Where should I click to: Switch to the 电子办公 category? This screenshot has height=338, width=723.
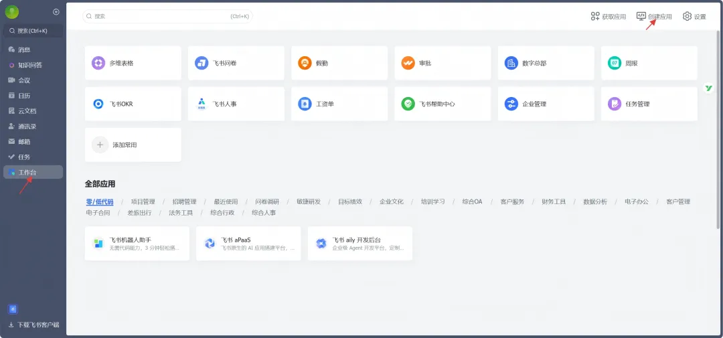click(x=637, y=201)
